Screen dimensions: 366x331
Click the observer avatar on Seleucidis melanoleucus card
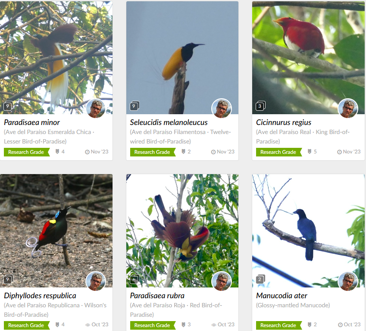click(222, 109)
